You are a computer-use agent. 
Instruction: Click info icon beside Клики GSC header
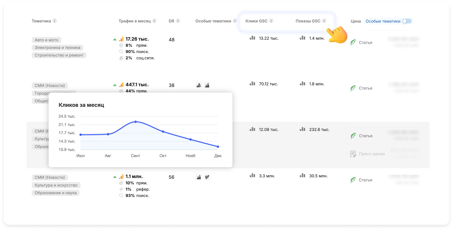tap(271, 21)
